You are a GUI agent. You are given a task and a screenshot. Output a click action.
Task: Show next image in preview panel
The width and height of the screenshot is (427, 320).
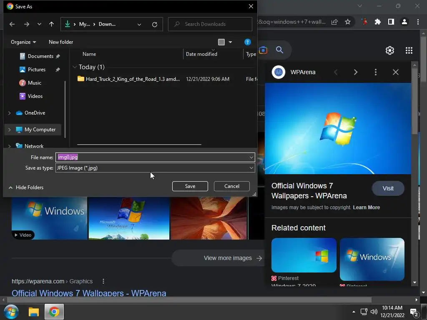[356, 72]
